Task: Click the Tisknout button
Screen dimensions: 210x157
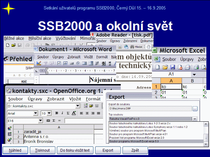Action: click(42, 150)
